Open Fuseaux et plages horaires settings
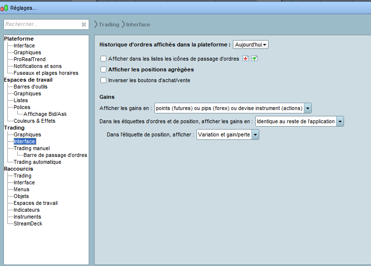Screen dimensions: 371x266 click(46, 73)
